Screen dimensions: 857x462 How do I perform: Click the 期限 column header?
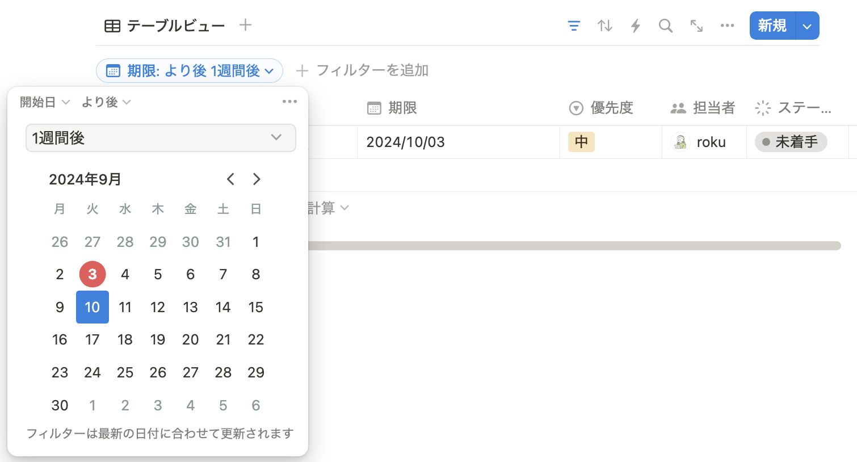coord(392,108)
